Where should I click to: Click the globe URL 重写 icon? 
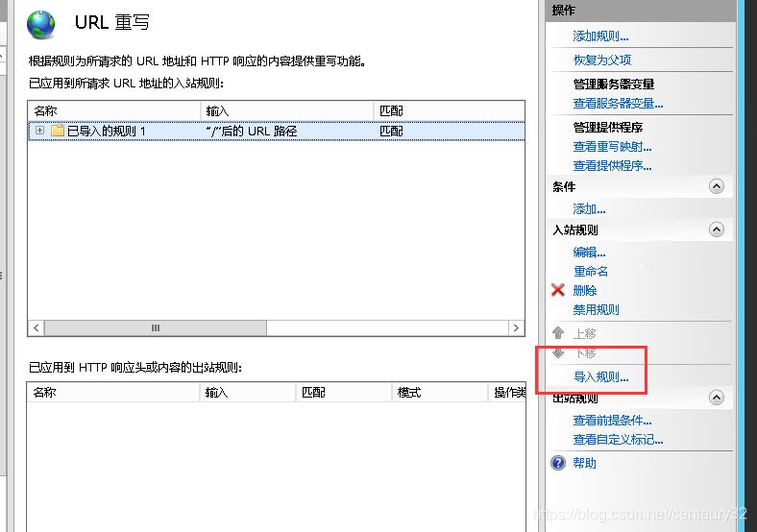pyautogui.click(x=41, y=24)
